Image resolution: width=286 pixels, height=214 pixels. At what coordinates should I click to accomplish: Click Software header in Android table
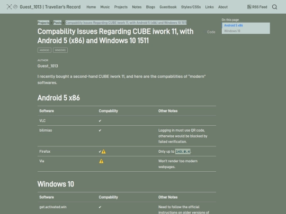pyautogui.click(x=47, y=111)
